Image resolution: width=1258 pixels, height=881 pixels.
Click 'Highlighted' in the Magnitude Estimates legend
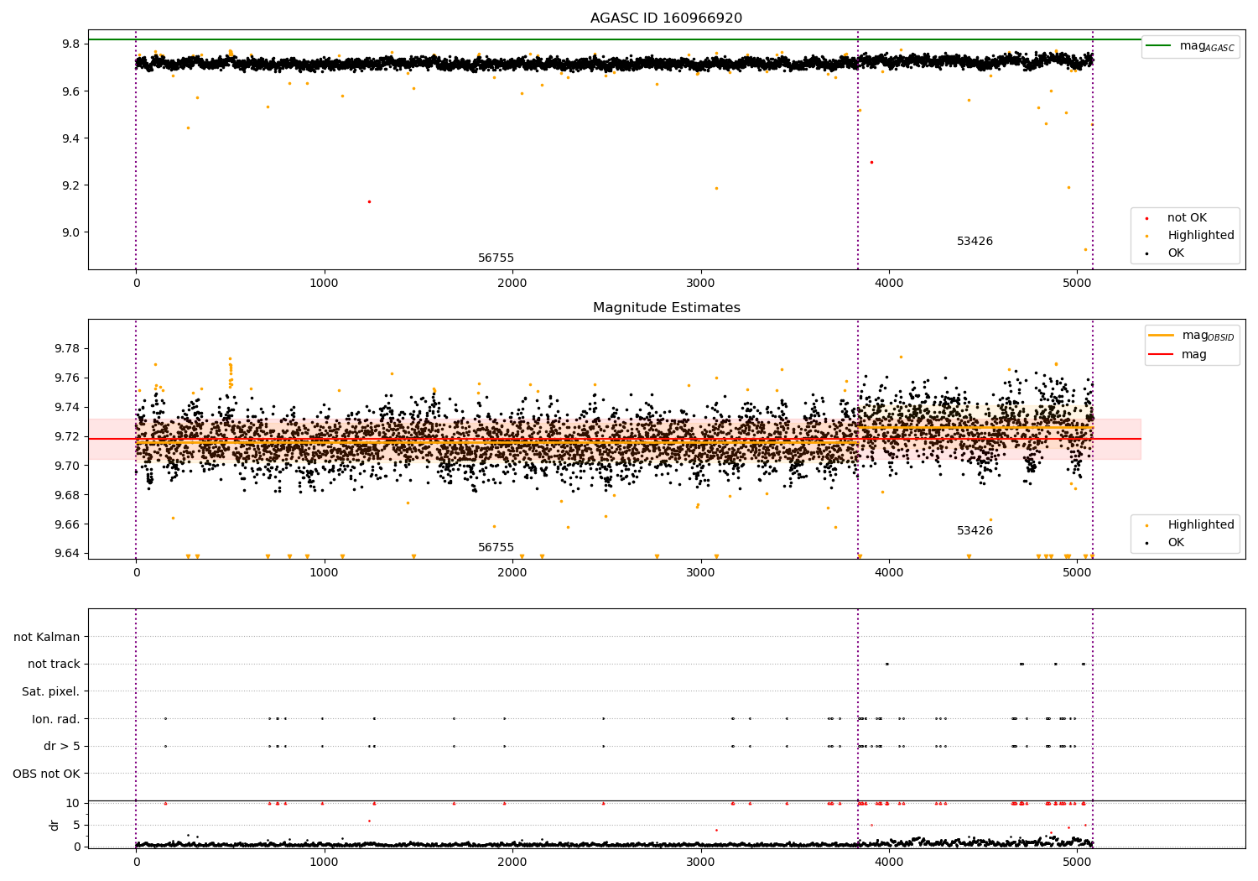(1200, 524)
